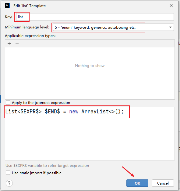Place cursor on $END$ variable in template

pyautogui.click(x=52, y=112)
